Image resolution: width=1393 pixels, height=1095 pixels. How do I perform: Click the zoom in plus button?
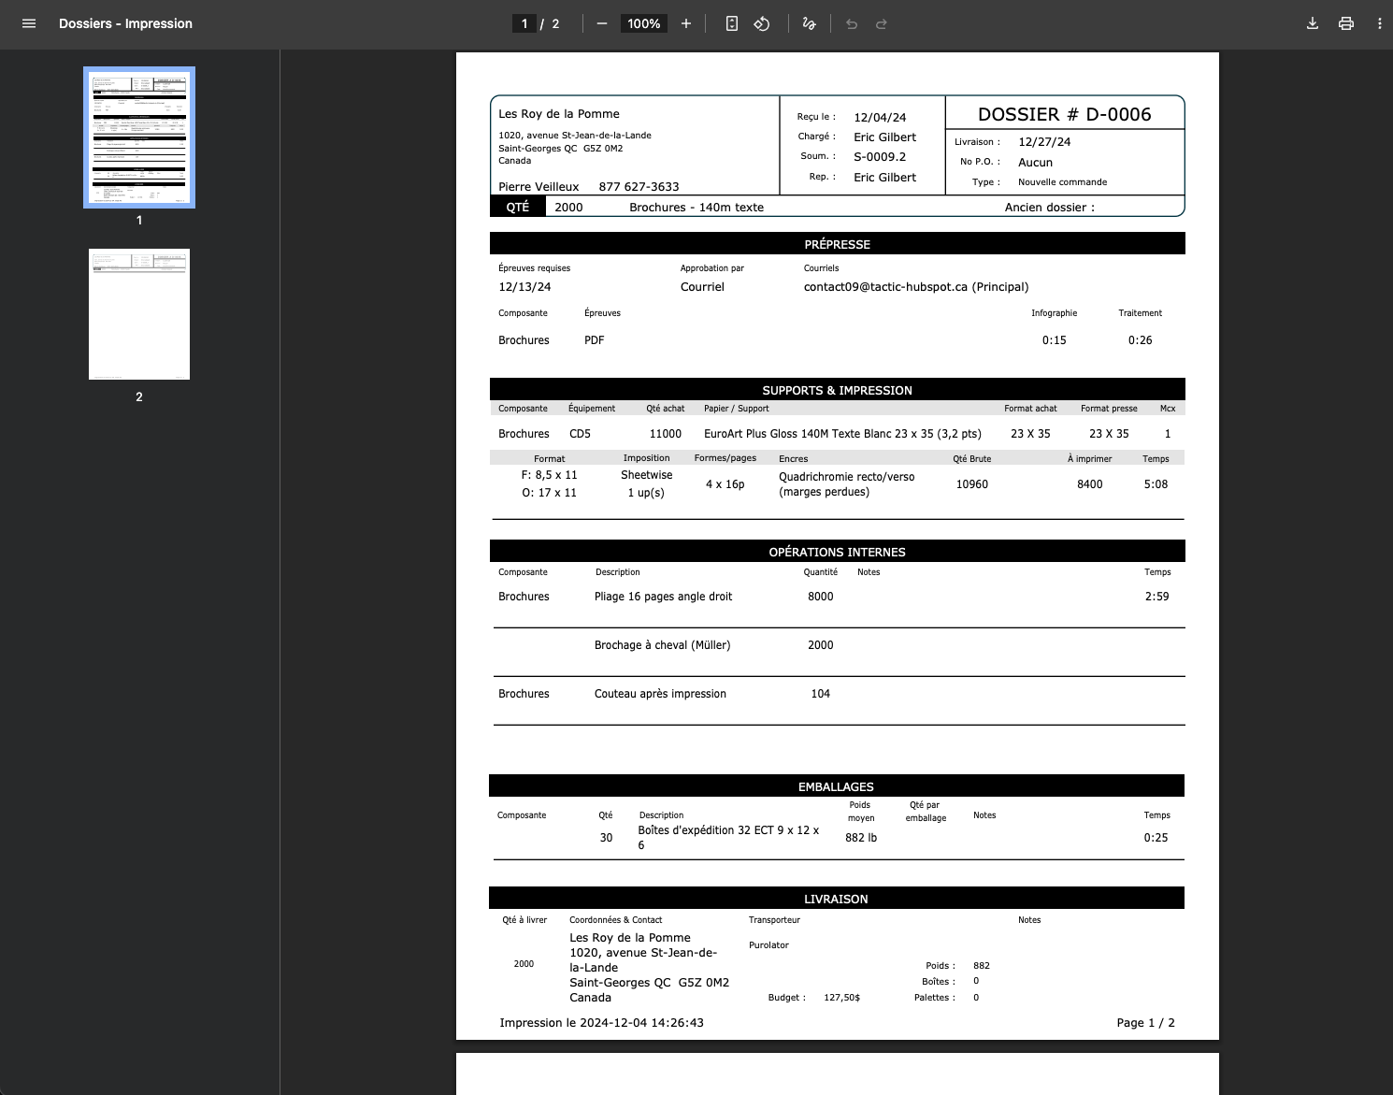(x=686, y=23)
